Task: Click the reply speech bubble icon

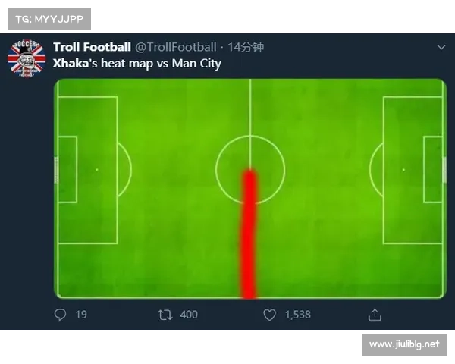Action: coord(61,314)
